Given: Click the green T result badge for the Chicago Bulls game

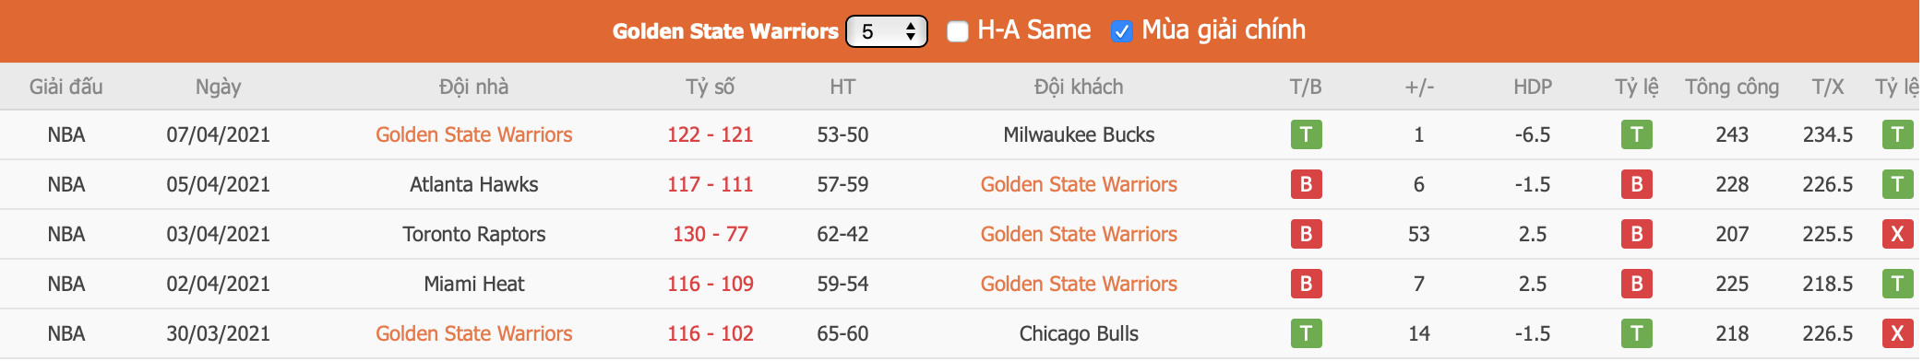Looking at the screenshot, I should pyautogui.click(x=1306, y=333).
